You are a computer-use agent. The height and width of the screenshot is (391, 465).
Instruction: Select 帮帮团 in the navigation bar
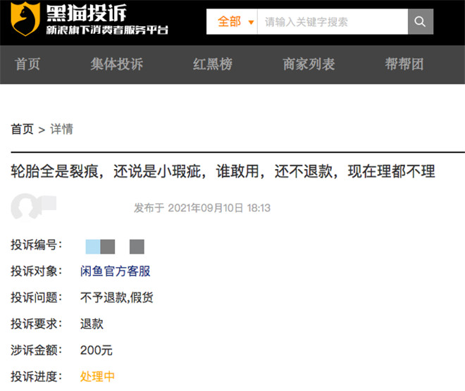[x=404, y=64]
